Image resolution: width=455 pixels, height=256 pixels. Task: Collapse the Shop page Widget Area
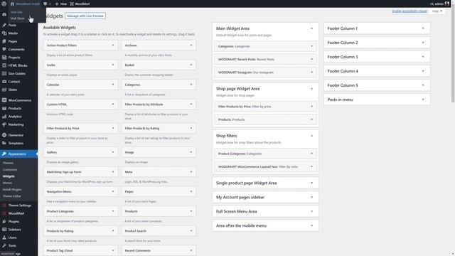tap(311, 89)
